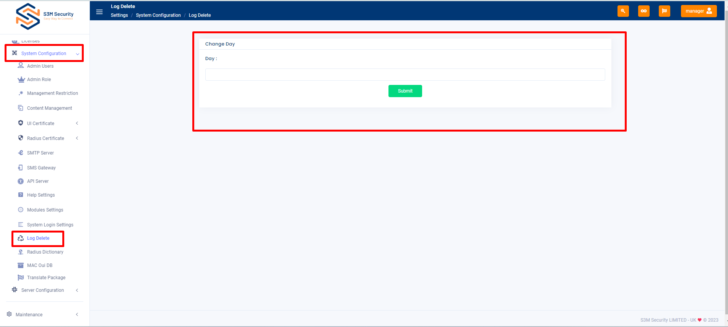
Task: Click the Radius Certificate shield icon
Action: pyautogui.click(x=21, y=138)
